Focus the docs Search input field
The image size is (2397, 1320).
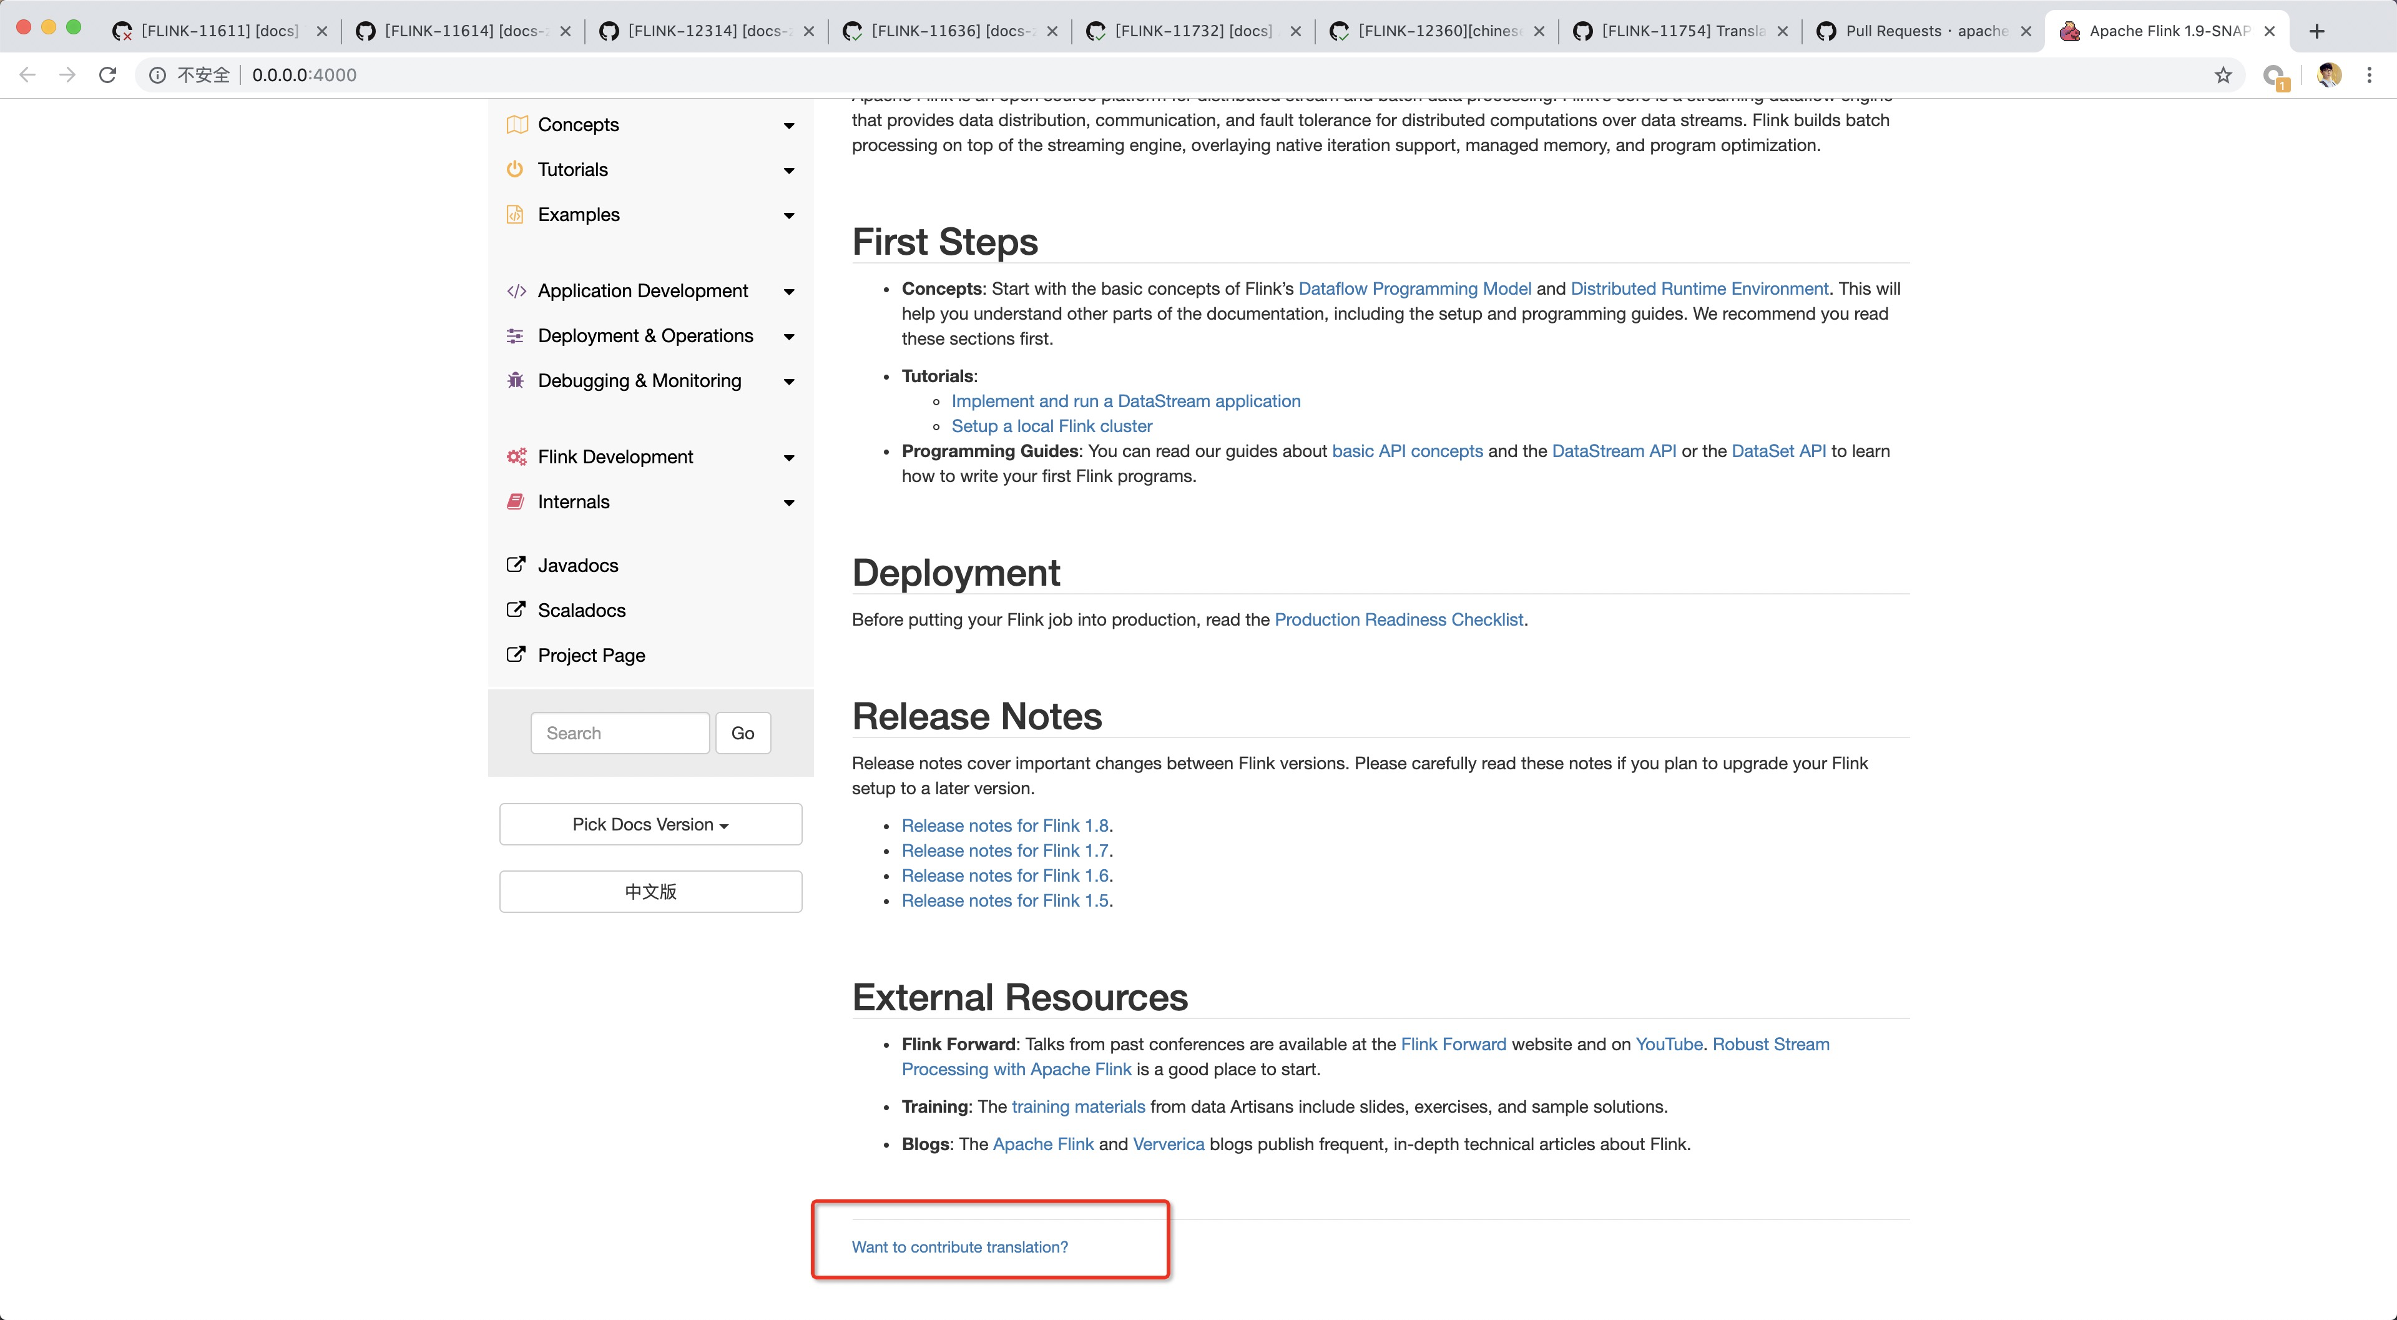620,732
